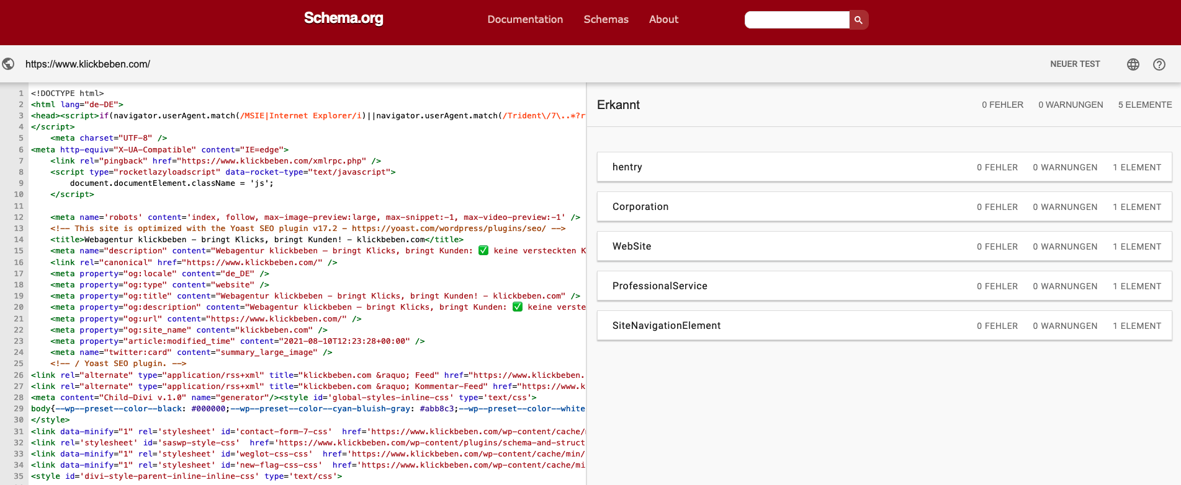Click the 5 ELEMENTE summary label

point(1145,105)
